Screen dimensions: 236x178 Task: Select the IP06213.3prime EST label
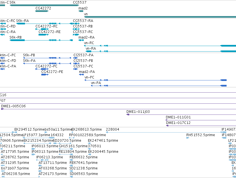(50, 157)
